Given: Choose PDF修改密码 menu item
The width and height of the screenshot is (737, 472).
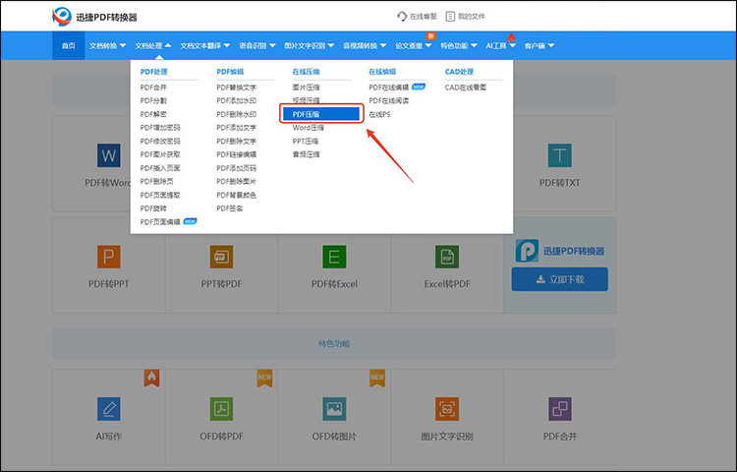Looking at the screenshot, I should [160, 141].
